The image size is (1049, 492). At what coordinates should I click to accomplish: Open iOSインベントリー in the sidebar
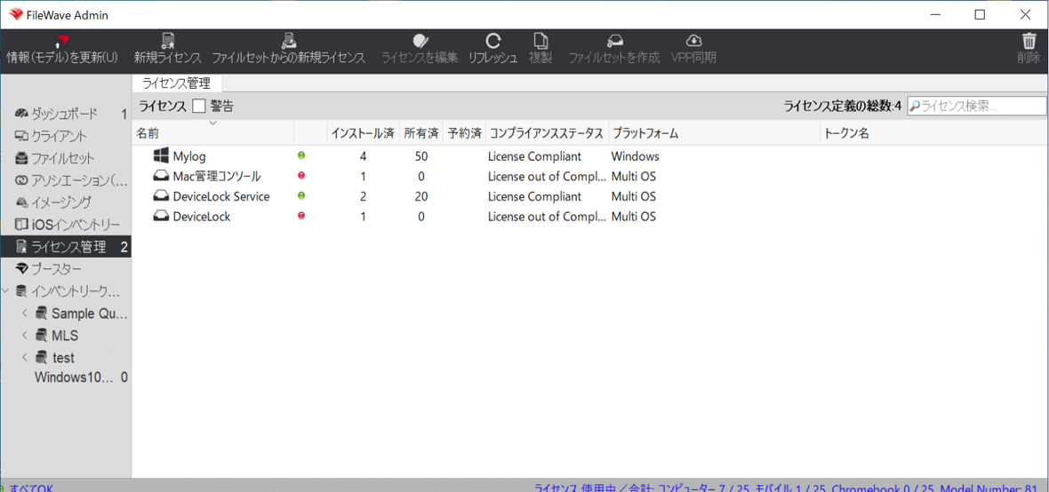click(68, 225)
